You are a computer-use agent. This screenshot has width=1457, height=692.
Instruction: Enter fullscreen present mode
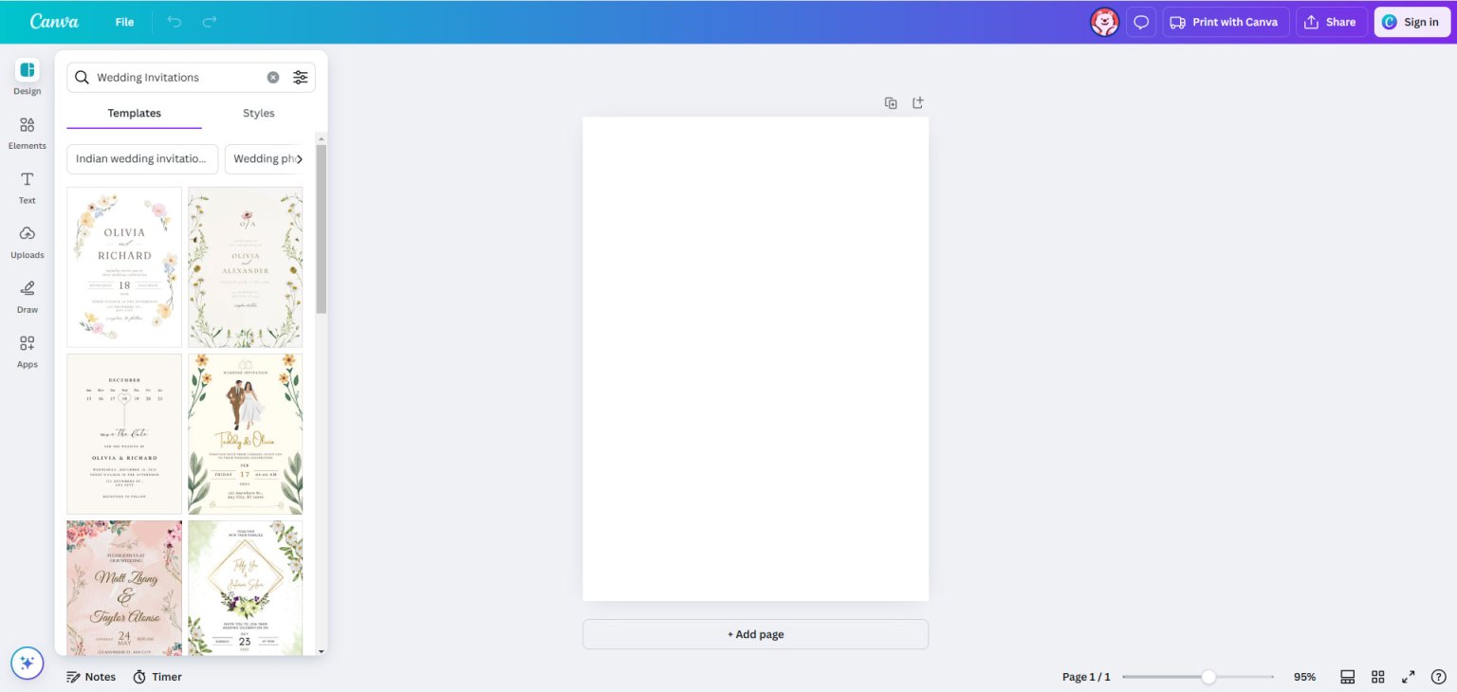click(x=1409, y=677)
